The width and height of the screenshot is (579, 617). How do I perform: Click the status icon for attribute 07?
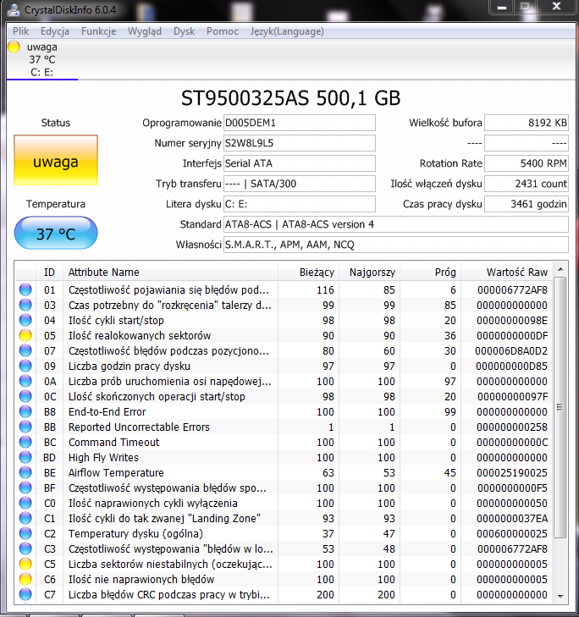point(25,350)
